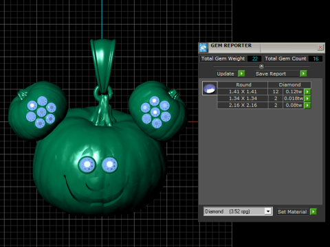Click the 0.018tw weight cell

294,99
